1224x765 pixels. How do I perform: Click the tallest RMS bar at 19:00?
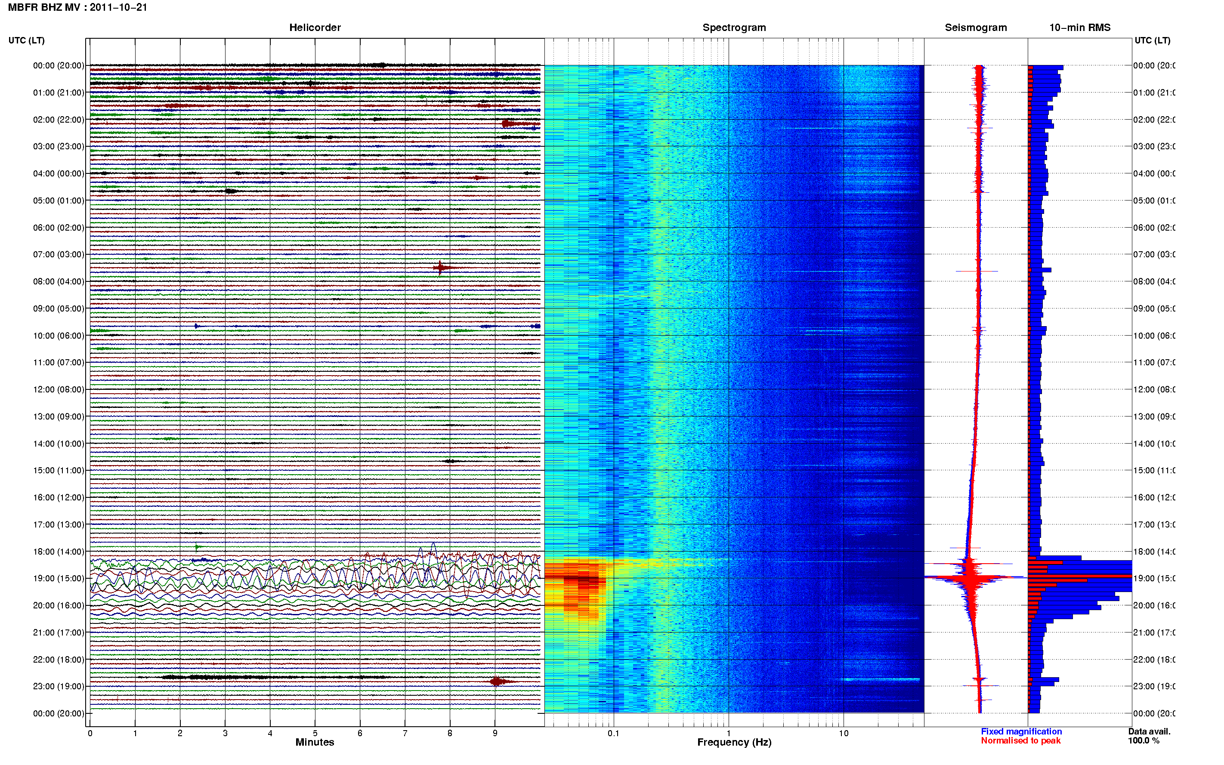point(1079,576)
